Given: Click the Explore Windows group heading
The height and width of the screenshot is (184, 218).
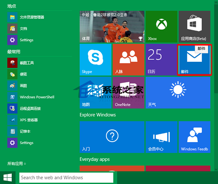Looking at the screenshot, I should click(x=98, y=115).
